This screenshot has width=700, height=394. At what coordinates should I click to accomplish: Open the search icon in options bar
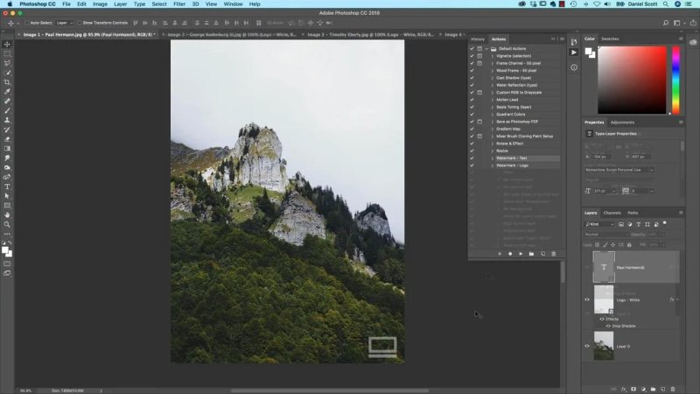(666, 23)
